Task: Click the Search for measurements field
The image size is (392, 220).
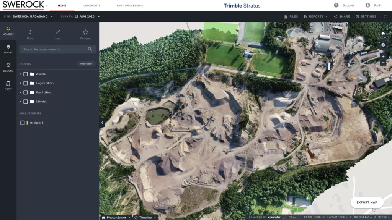Action: 54,49
